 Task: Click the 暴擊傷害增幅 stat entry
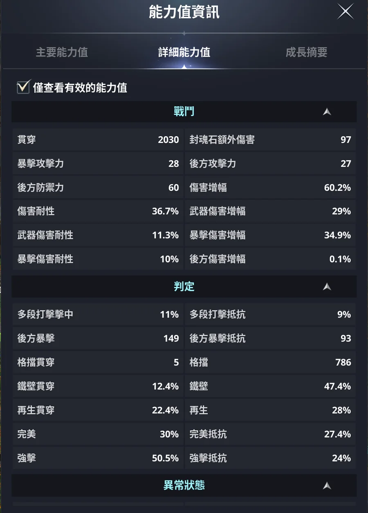point(270,235)
